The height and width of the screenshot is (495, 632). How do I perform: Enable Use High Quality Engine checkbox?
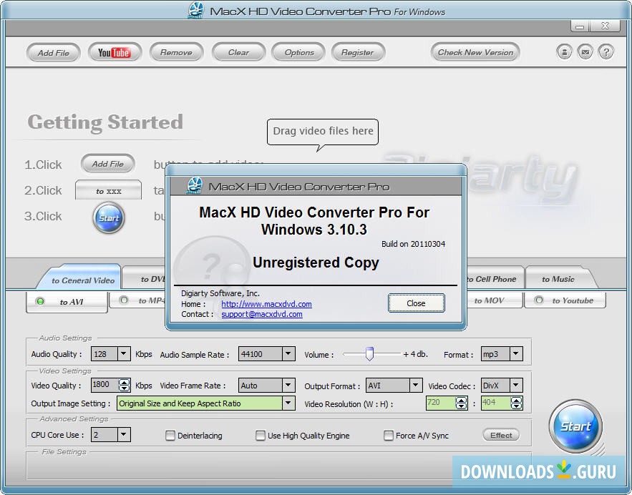coord(261,436)
